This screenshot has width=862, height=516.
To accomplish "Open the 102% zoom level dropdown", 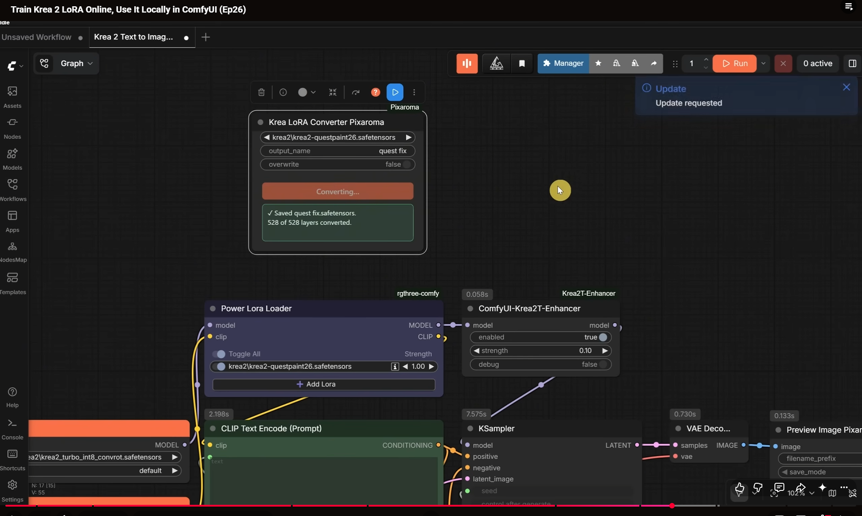I will click(x=800, y=493).
